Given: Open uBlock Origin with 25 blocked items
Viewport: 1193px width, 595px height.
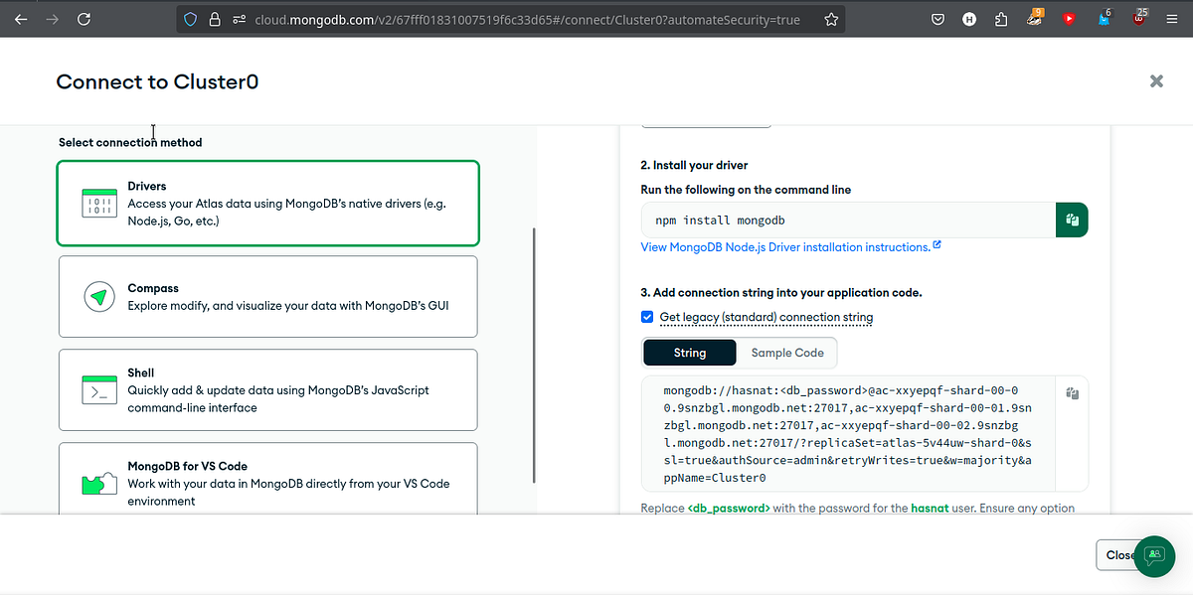Looking at the screenshot, I should tap(1139, 18).
